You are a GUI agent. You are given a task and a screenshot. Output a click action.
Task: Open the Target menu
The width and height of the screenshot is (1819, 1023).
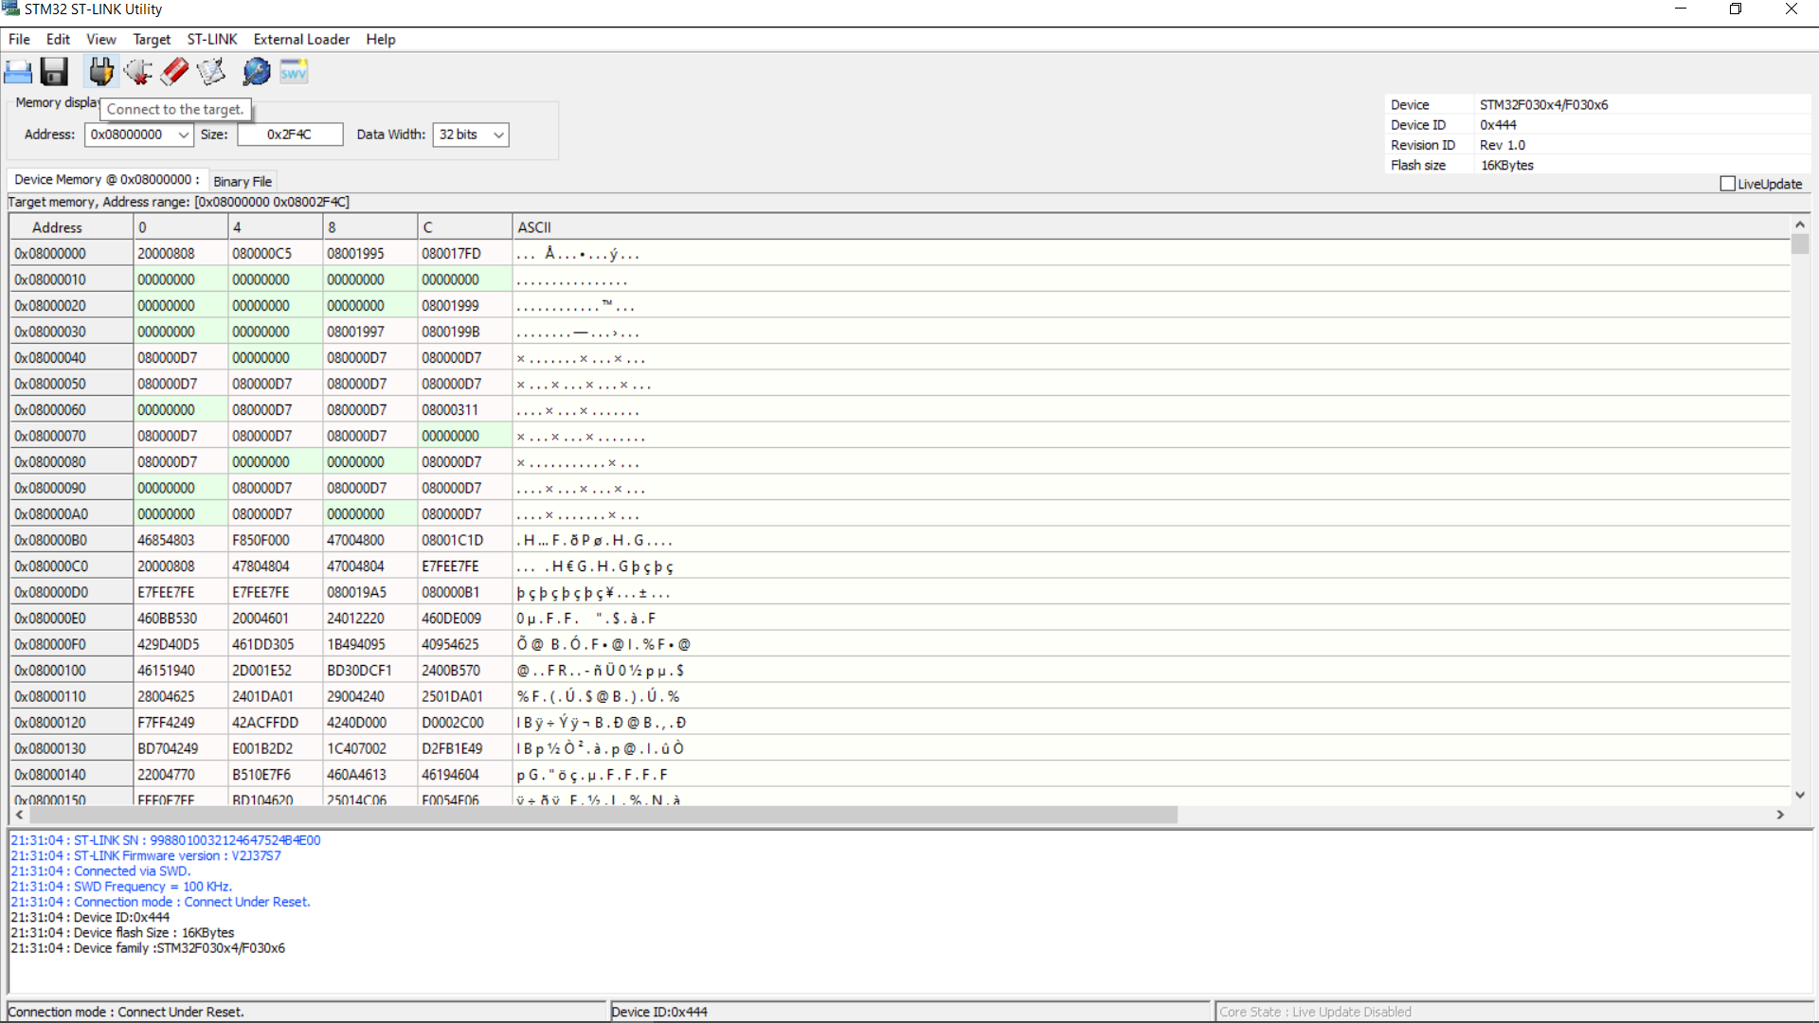tap(152, 39)
